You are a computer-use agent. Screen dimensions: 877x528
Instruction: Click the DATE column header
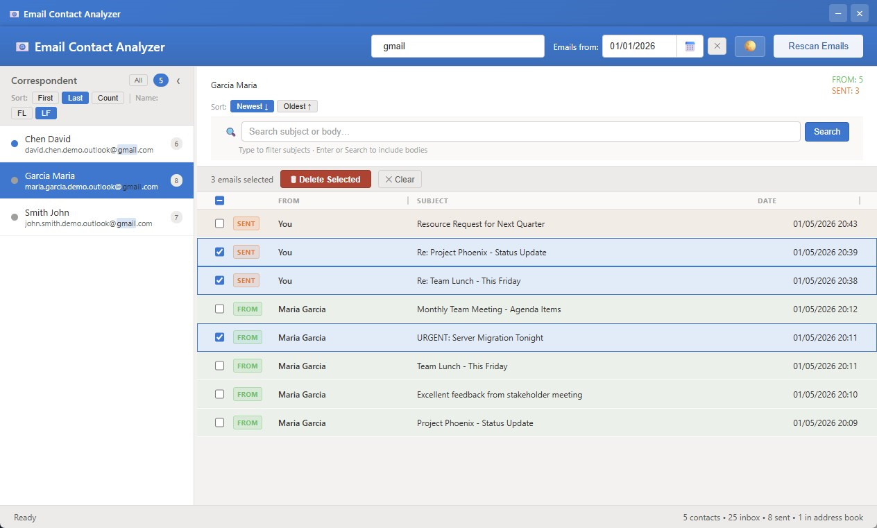pyautogui.click(x=767, y=201)
